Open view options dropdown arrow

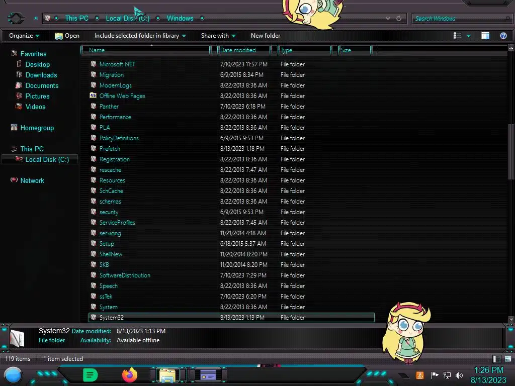click(469, 36)
